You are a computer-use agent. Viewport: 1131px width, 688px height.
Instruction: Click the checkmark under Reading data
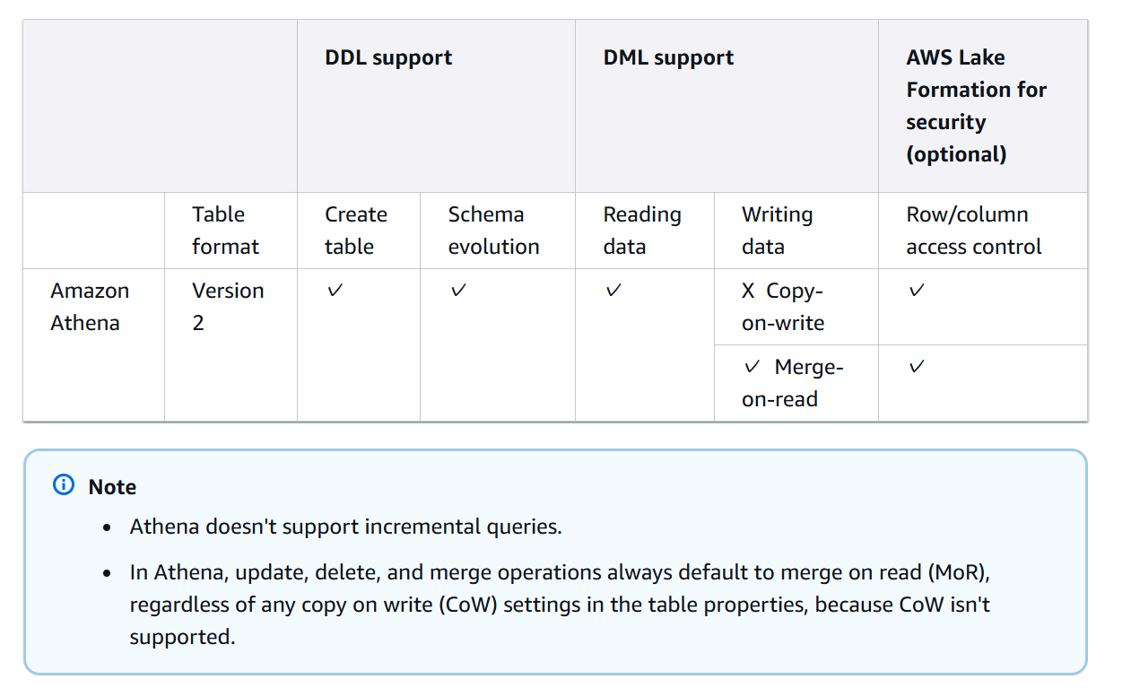coord(613,291)
